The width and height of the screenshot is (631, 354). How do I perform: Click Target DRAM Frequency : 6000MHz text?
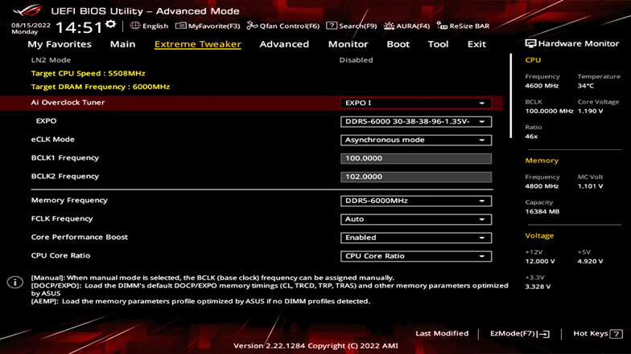pyautogui.click(x=101, y=87)
